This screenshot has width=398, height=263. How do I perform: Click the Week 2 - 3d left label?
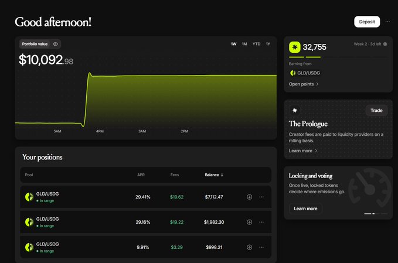click(x=368, y=44)
